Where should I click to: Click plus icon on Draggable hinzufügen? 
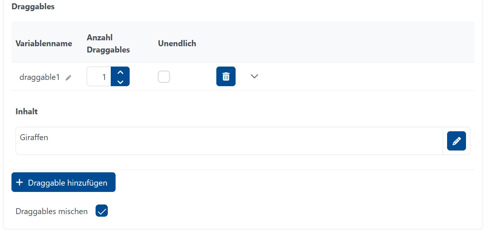pos(20,183)
